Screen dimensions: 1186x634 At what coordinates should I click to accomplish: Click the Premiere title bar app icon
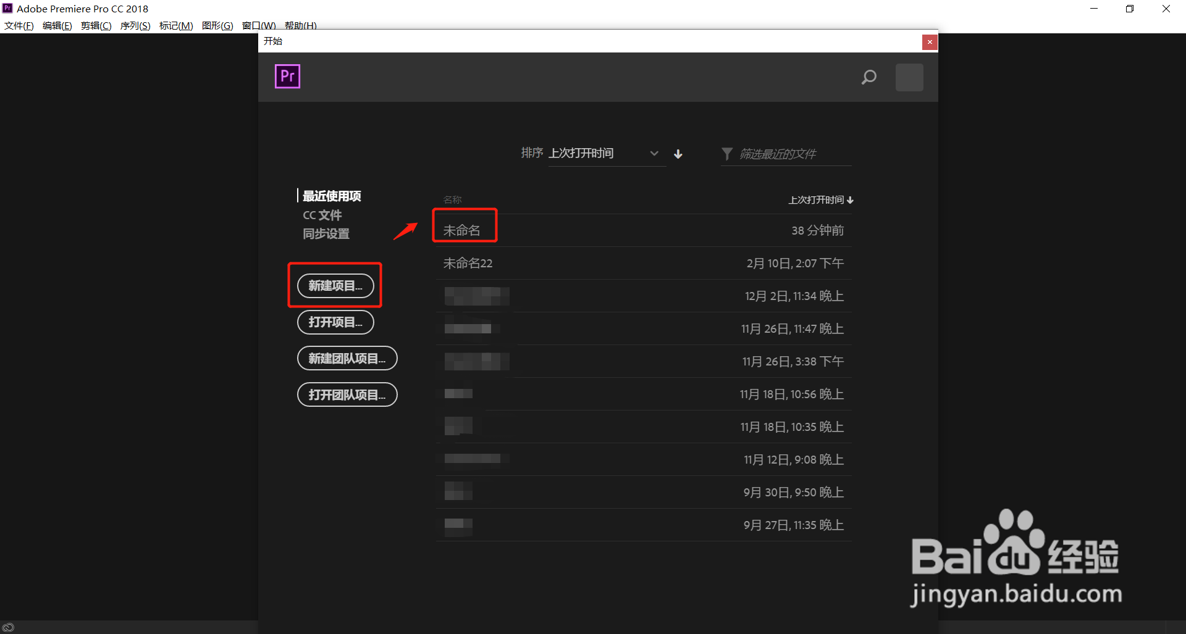tap(7, 8)
